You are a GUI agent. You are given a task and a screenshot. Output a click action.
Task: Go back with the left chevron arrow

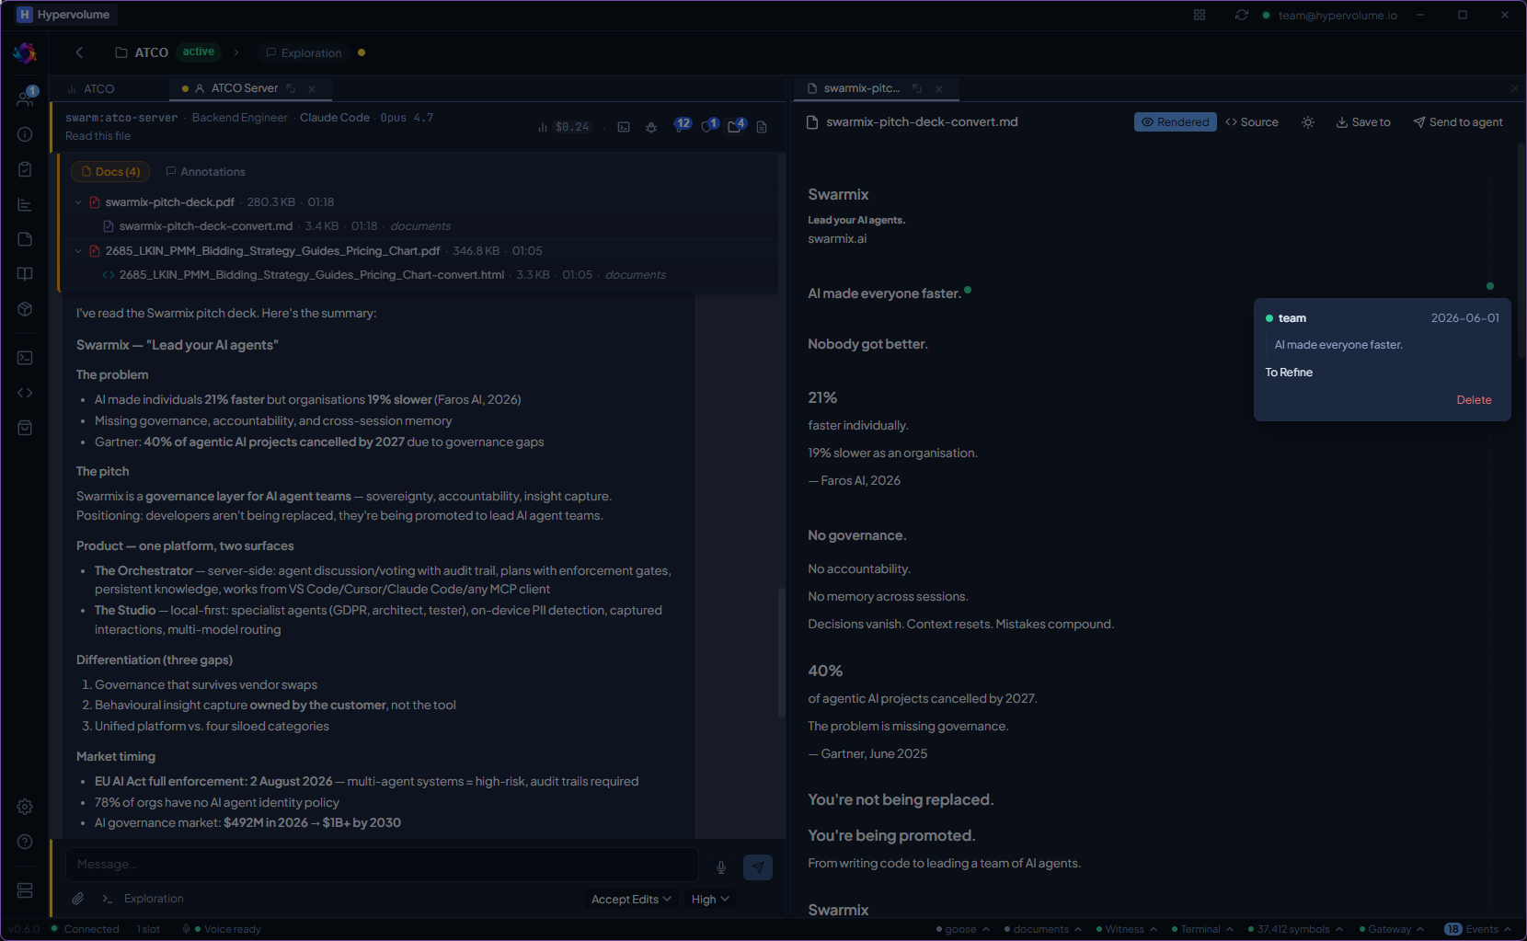tap(79, 52)
